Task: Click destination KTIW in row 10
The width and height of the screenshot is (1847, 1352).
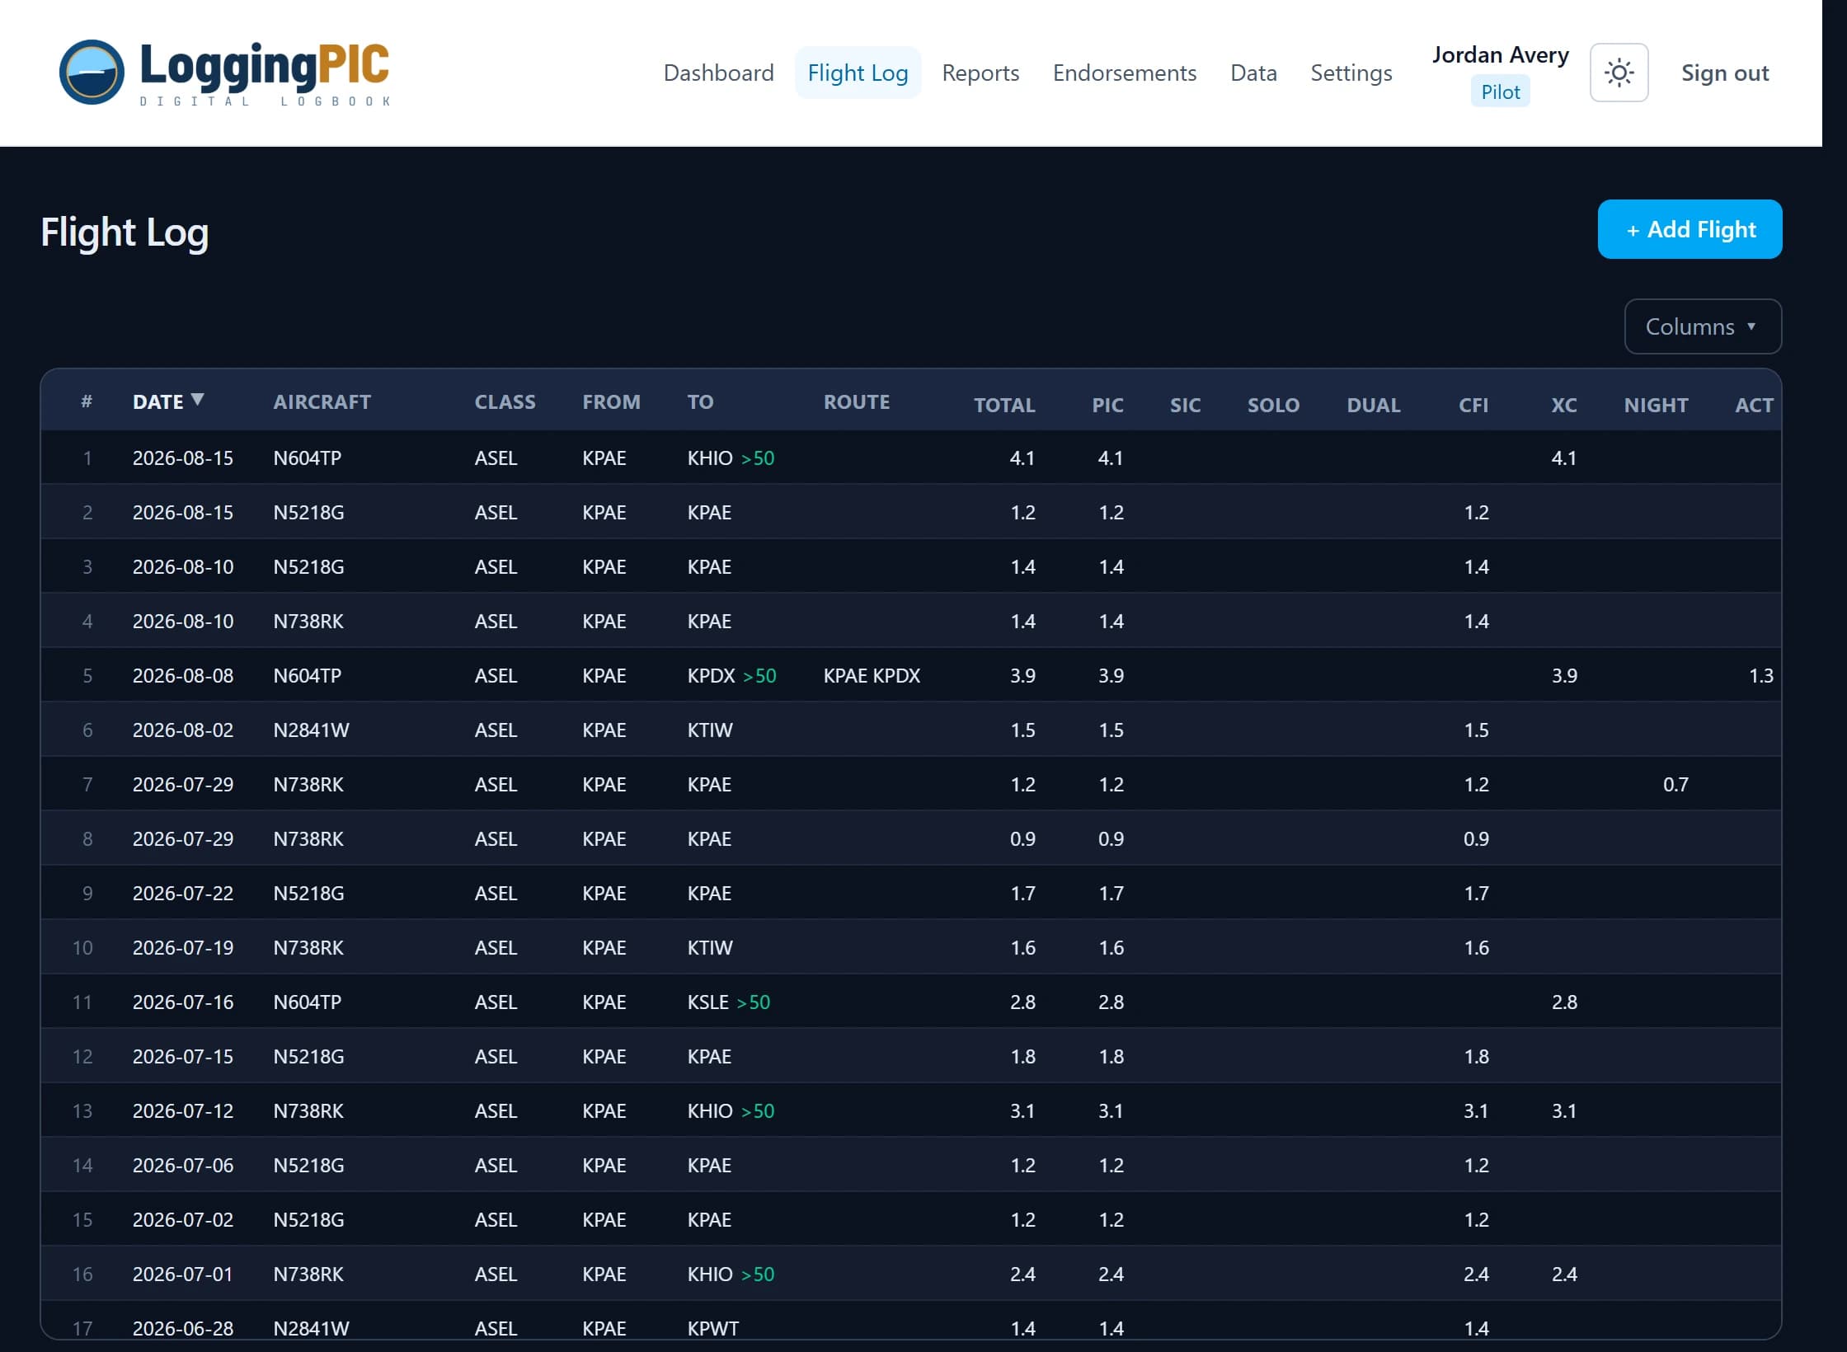Action: [710, 947]
